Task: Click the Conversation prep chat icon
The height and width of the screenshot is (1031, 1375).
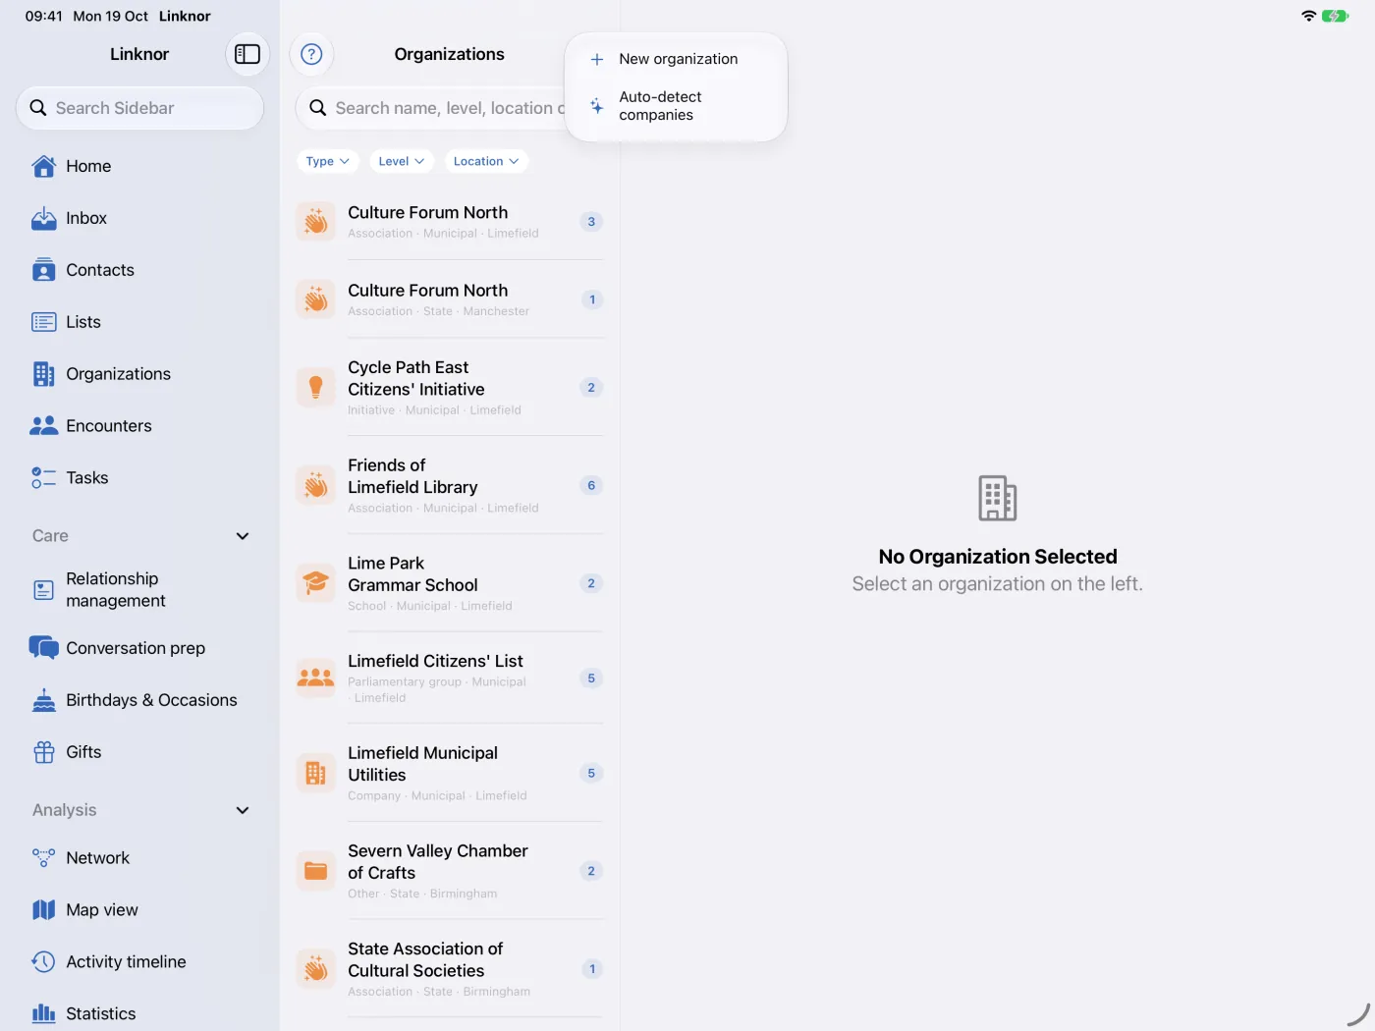Action: pos(44,648)
